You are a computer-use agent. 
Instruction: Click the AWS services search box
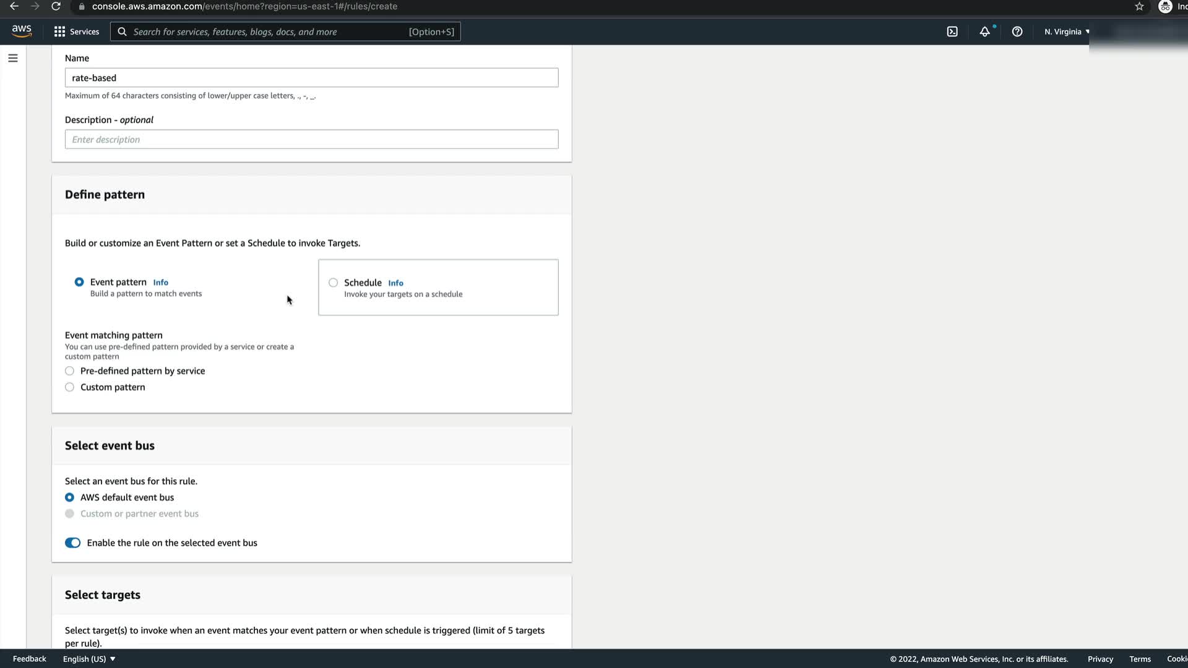[x=285, y=32]
